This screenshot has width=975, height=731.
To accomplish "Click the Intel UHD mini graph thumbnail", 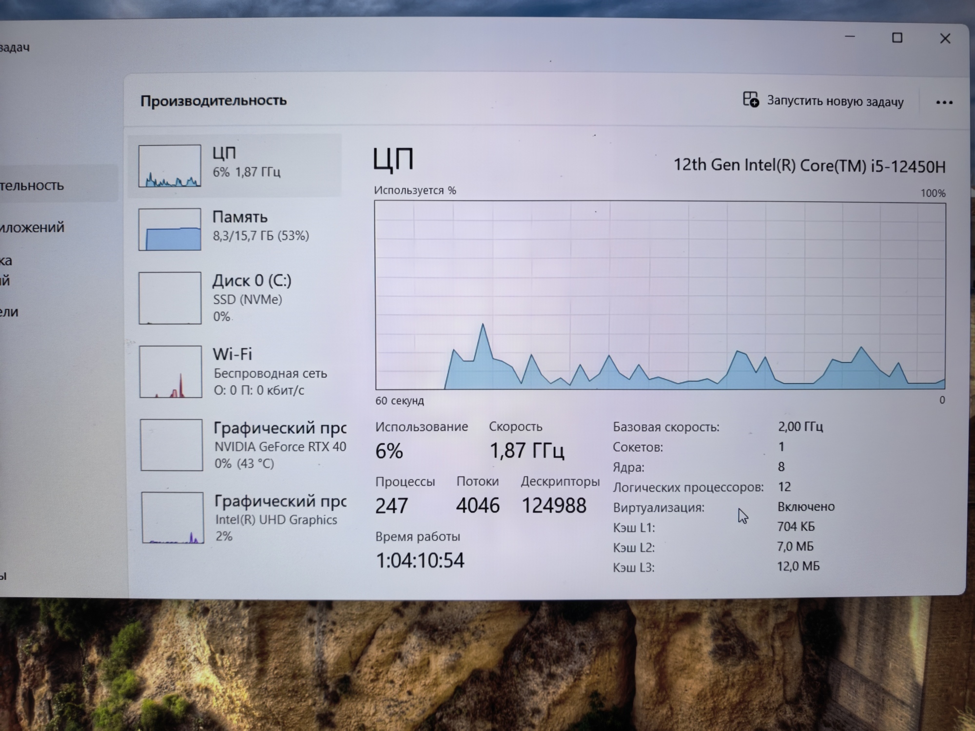I will pyautogui.click(x=173, y=518).
